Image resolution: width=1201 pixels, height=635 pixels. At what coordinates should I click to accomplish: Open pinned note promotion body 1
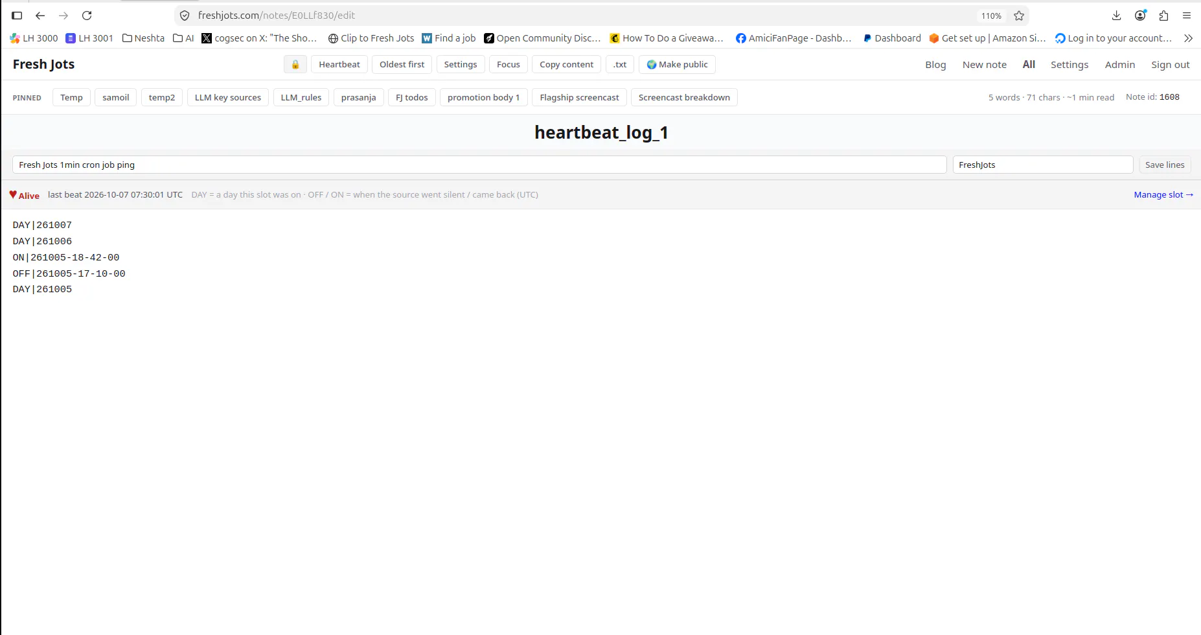point(483,97)
